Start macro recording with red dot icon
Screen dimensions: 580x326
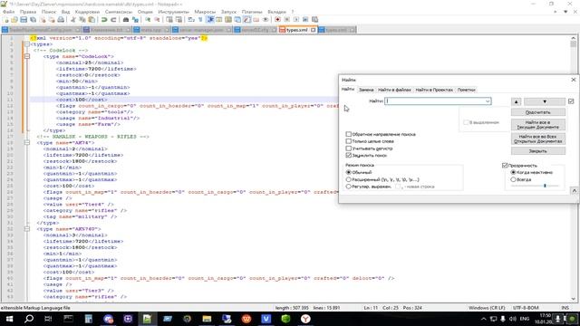coord(278,20)
